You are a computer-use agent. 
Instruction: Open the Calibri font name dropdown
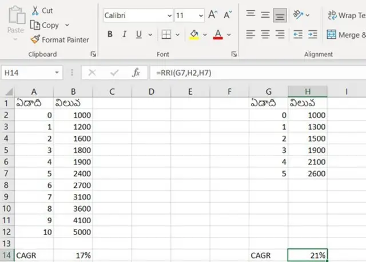[169, 16]
